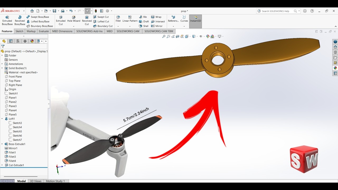This screenshot has width=338, height=190.
Task: Open the 3D Views bottom tab
Action: (36, 181)
